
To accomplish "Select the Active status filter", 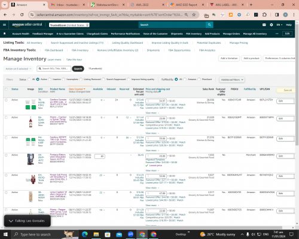I will coord(38,79).
